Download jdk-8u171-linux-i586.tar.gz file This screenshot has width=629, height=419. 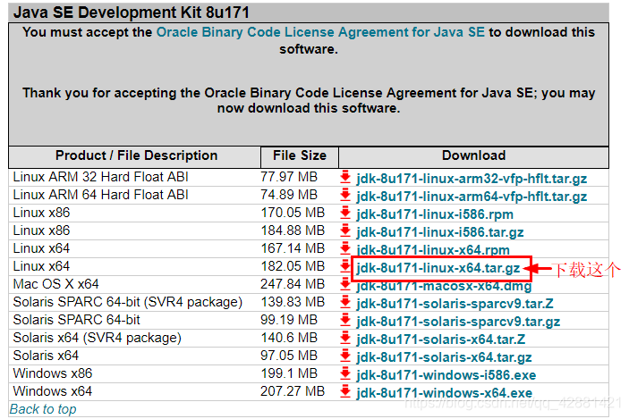coord(440,232)
